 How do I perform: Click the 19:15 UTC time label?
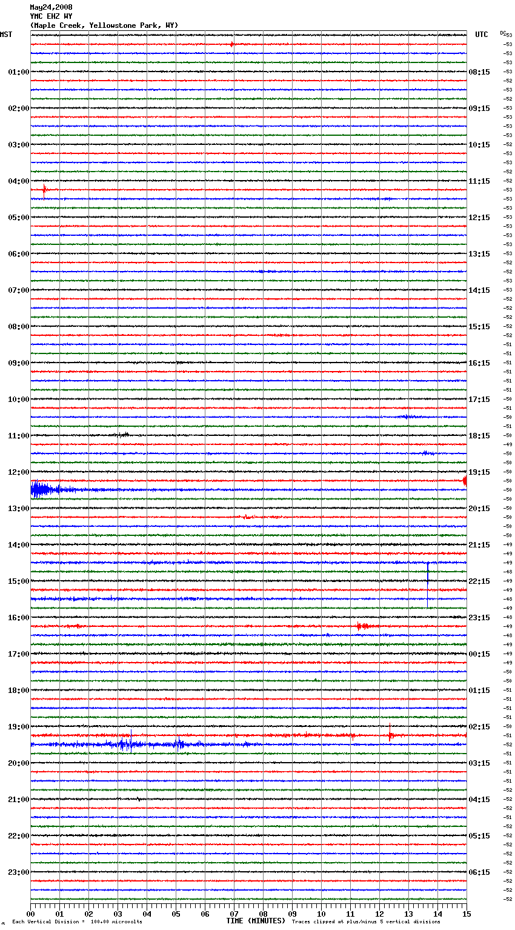479,472
